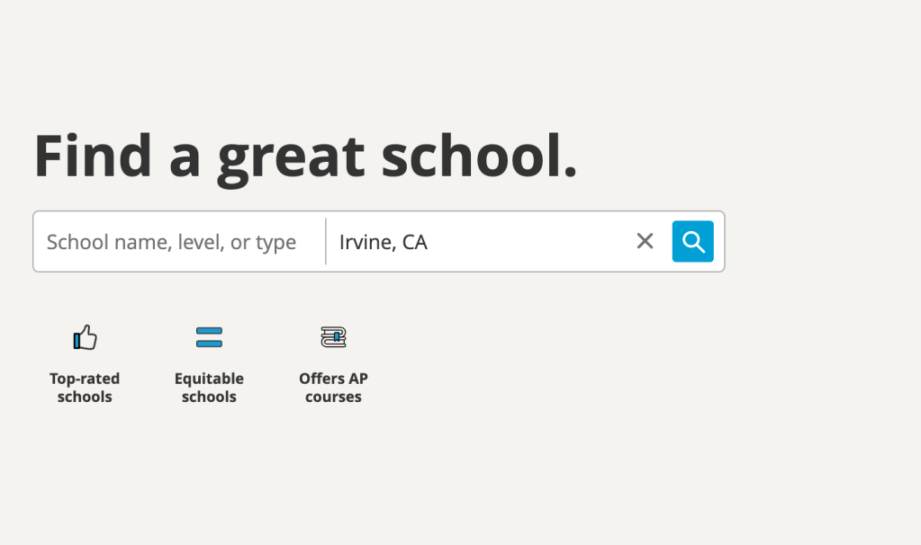The width and height of the screenshot is (921, 545).
Task: Click the Equitable schools label
Action: coord(209,388)
